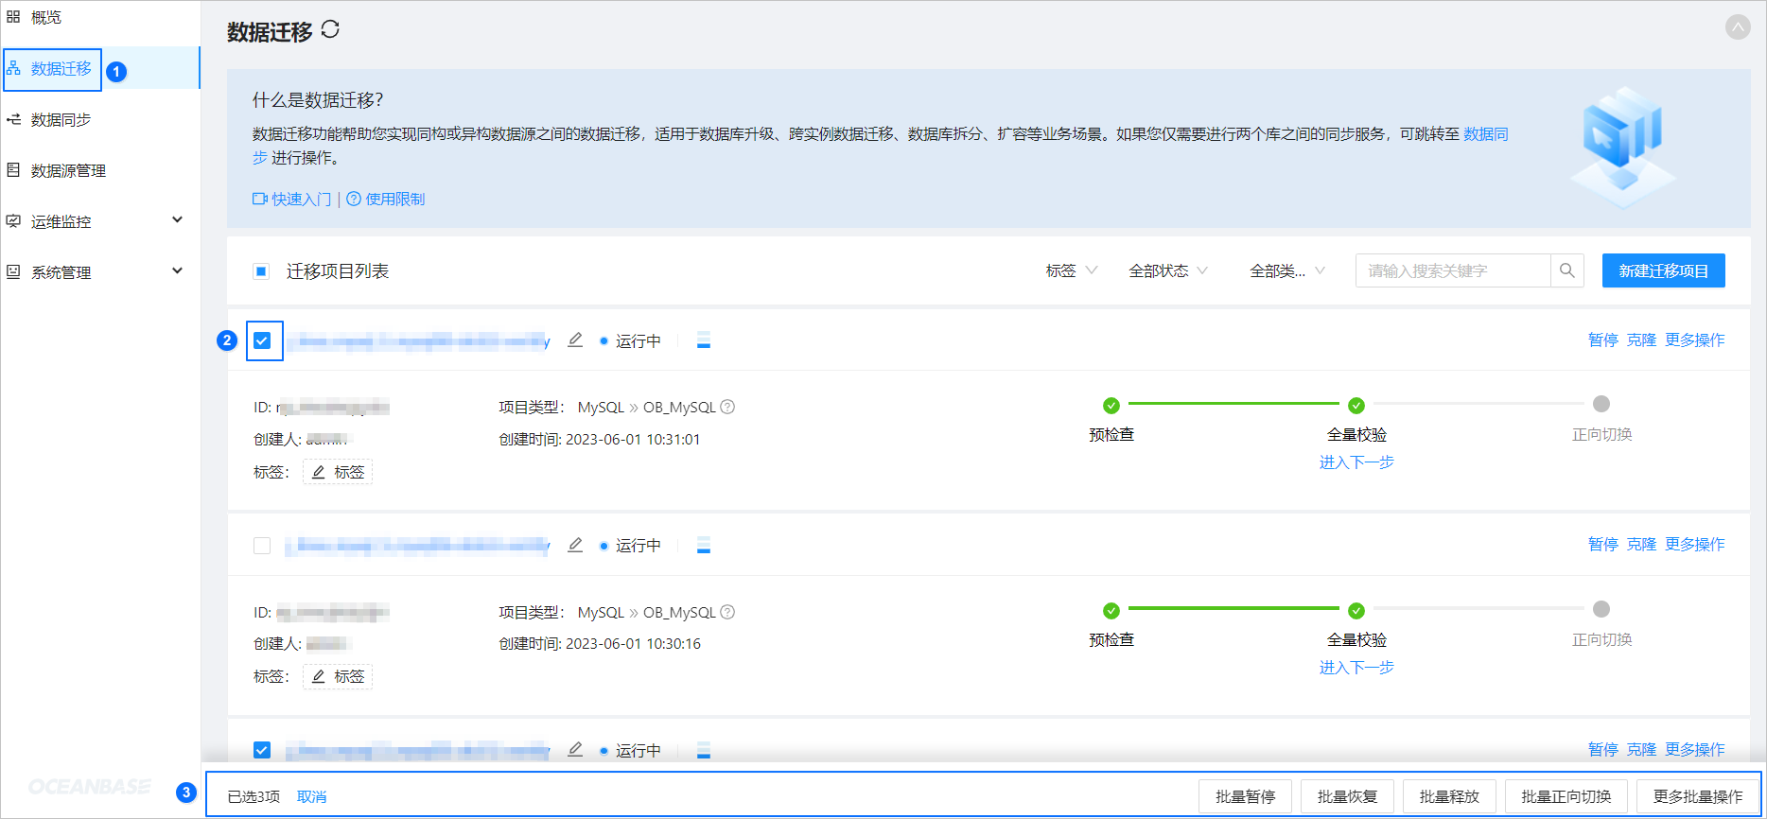1767x819 pixels.
Task: Click the blue bars icon in first project header
Action: click(x=704, y=340)
